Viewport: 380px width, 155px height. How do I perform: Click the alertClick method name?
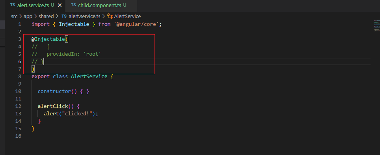(53, 106)
